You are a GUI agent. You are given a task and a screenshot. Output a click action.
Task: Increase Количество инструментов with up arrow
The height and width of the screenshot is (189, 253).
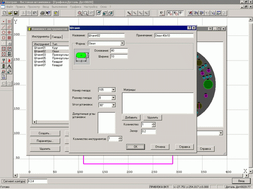pos(120,138)
